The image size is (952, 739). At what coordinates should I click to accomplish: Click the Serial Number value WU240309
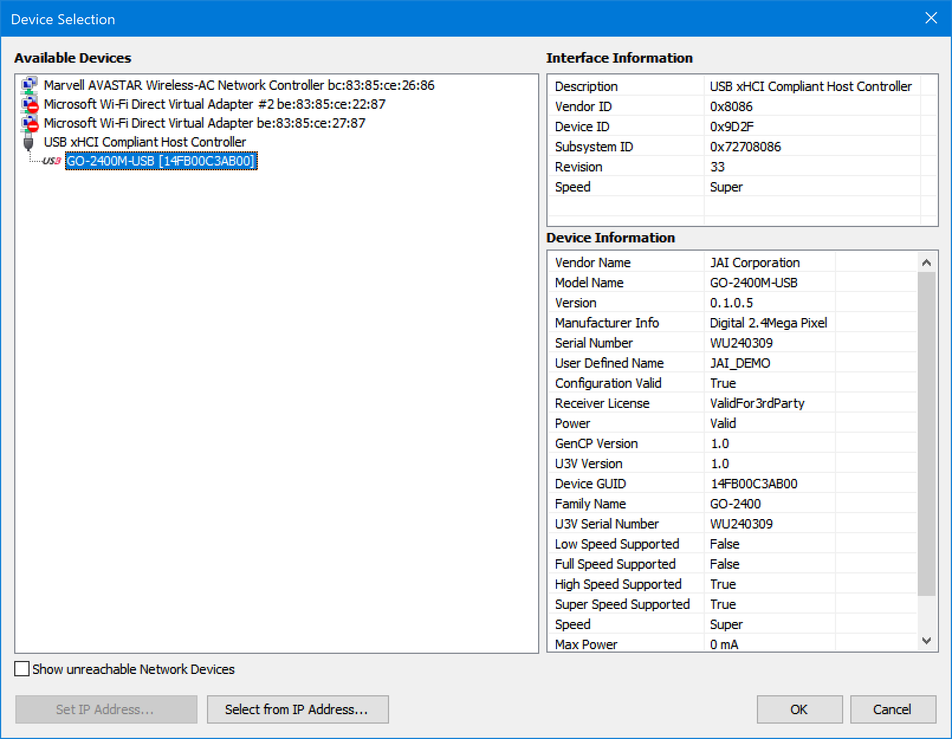pos(741,342)
